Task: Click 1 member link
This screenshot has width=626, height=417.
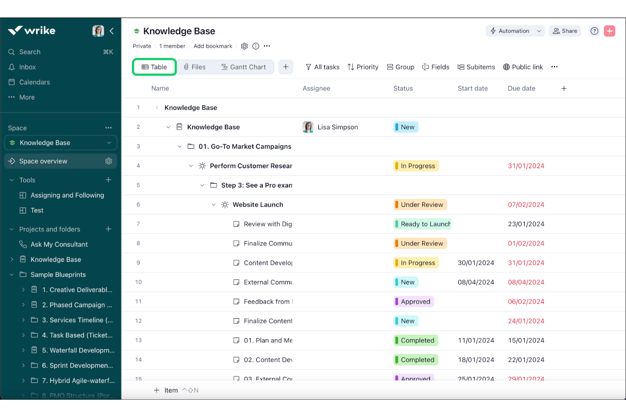Action: pyautogui.click(x=172, y=46)
